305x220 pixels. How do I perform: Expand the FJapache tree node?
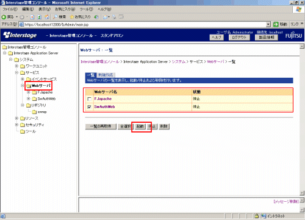tap(29, 92)
